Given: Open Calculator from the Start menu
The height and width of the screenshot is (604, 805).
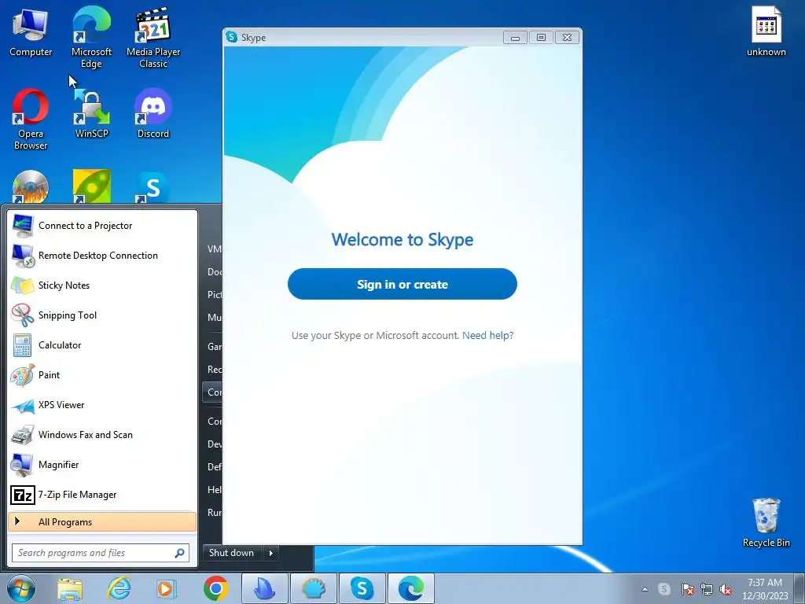Looking at the screenshot, I should tap(102, 345).
